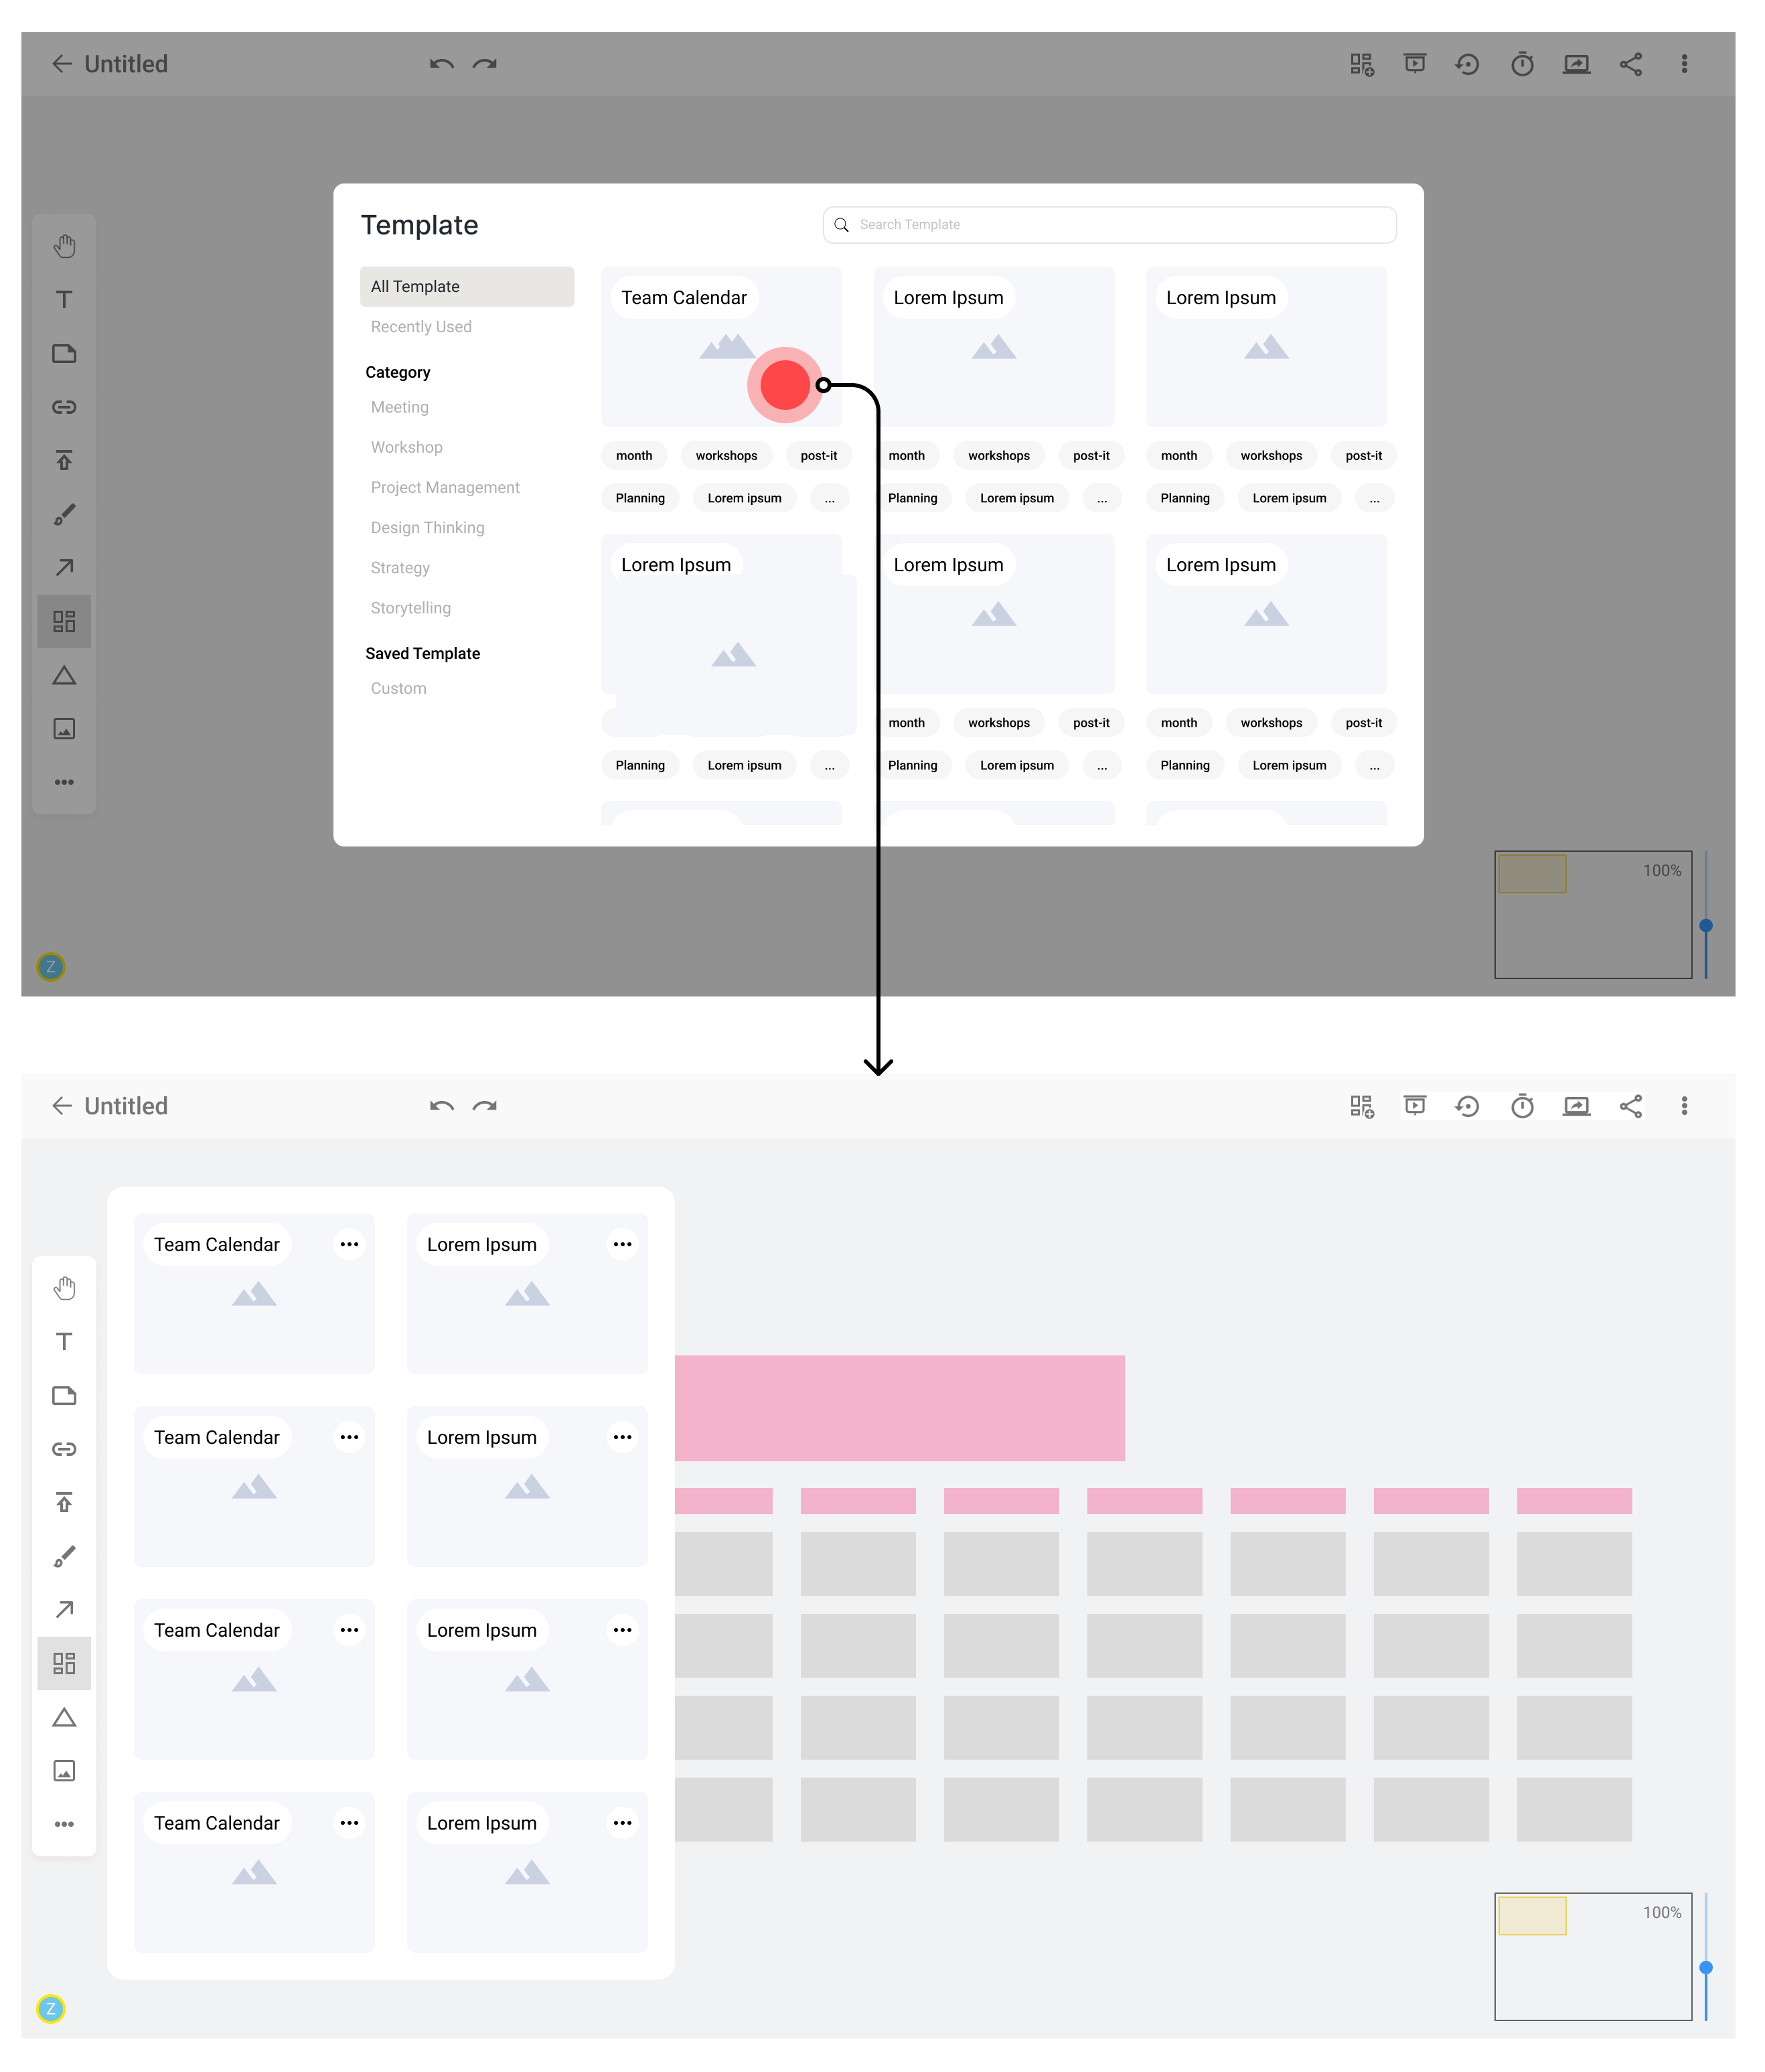Select the text tool in lower sidebar
Image resolution: width=1765 pixels, height=2072 pixels.
click(x=64, y=1342)
